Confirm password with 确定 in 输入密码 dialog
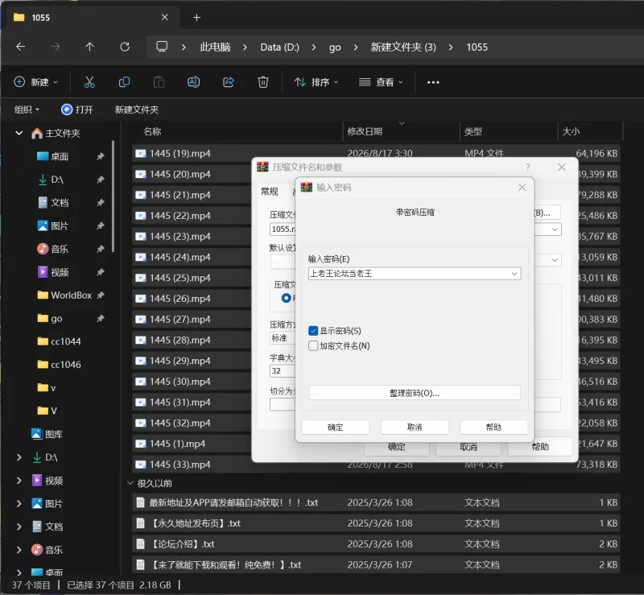This screenshot has height=595, width=644. pos(335,427)
